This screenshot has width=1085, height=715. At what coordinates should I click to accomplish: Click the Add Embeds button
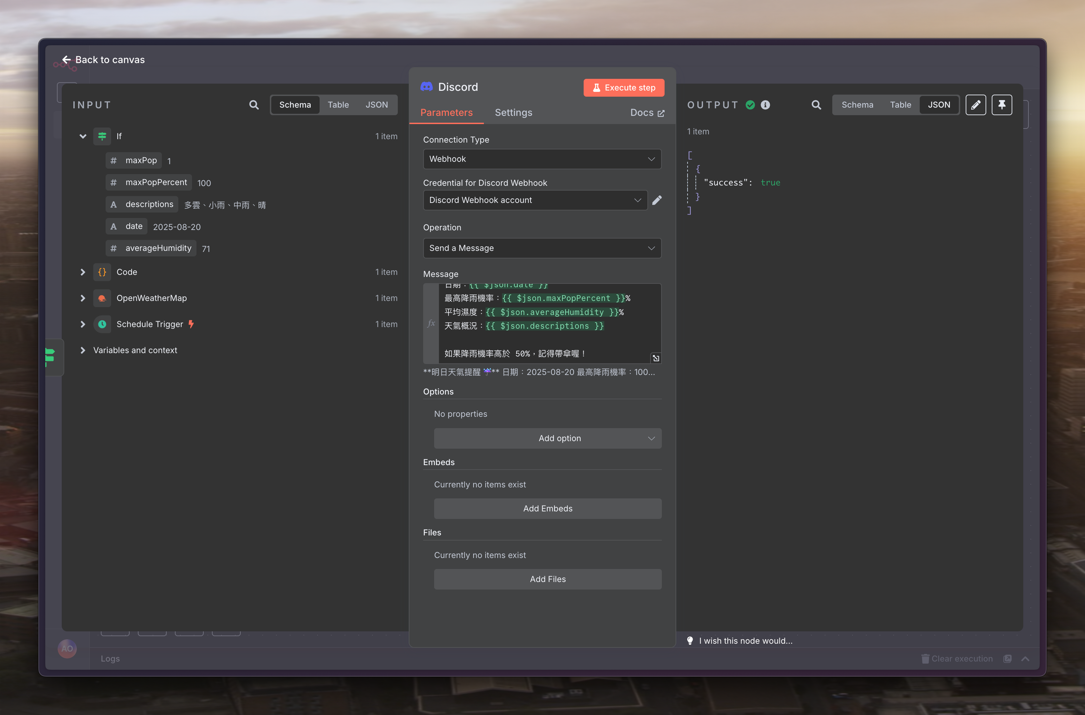(x=547, y=508)
